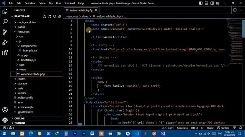Open the Windows Start menu

4,134
